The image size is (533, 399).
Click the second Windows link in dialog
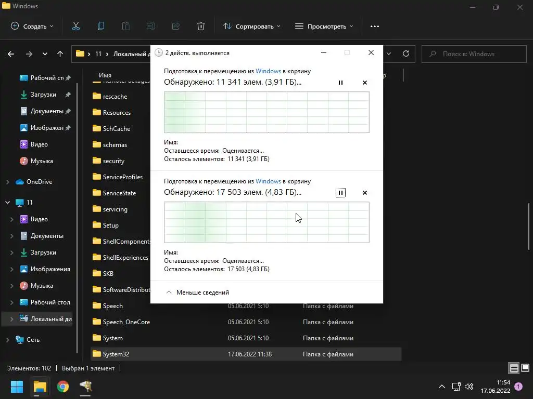(x=268, y=181)
